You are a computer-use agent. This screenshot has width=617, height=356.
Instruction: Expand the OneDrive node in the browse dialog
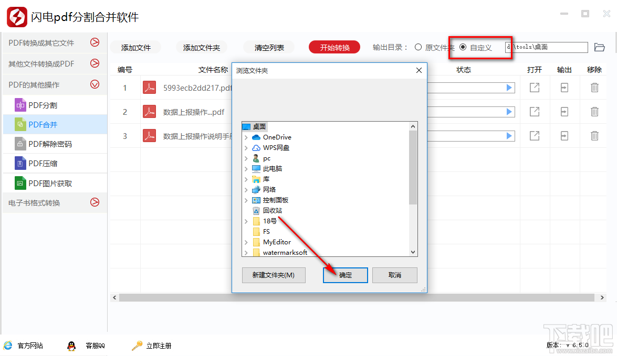click(x=245, y=137)
